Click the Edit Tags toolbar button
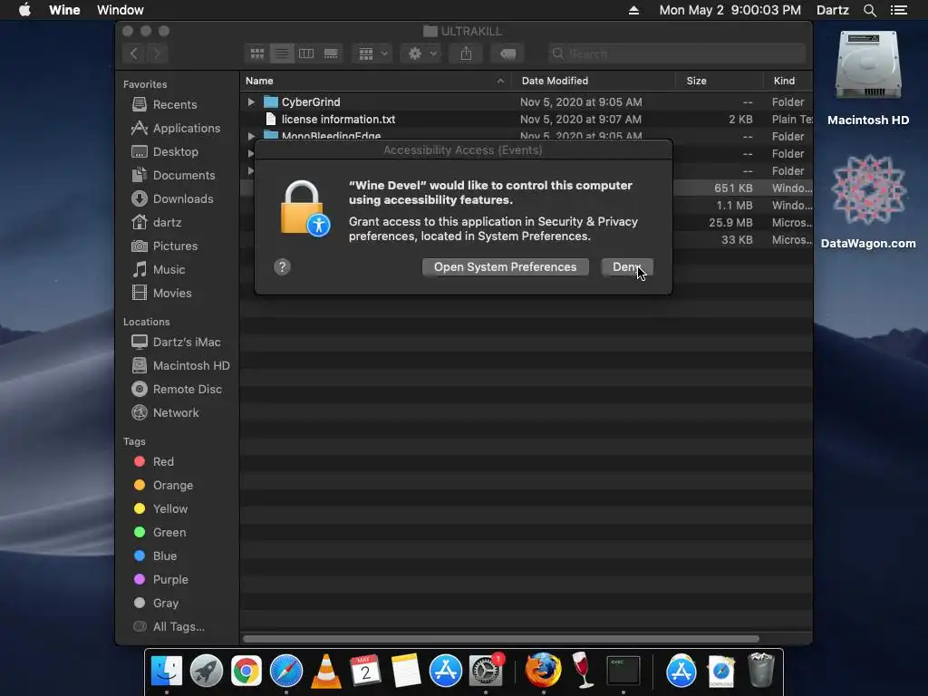The height and width of the screenshot is (696, 928). coord(507,53)
